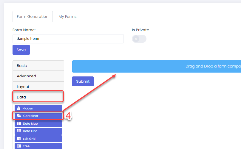
Task: Select the Data Grid component button
Action: coord(38,131)
